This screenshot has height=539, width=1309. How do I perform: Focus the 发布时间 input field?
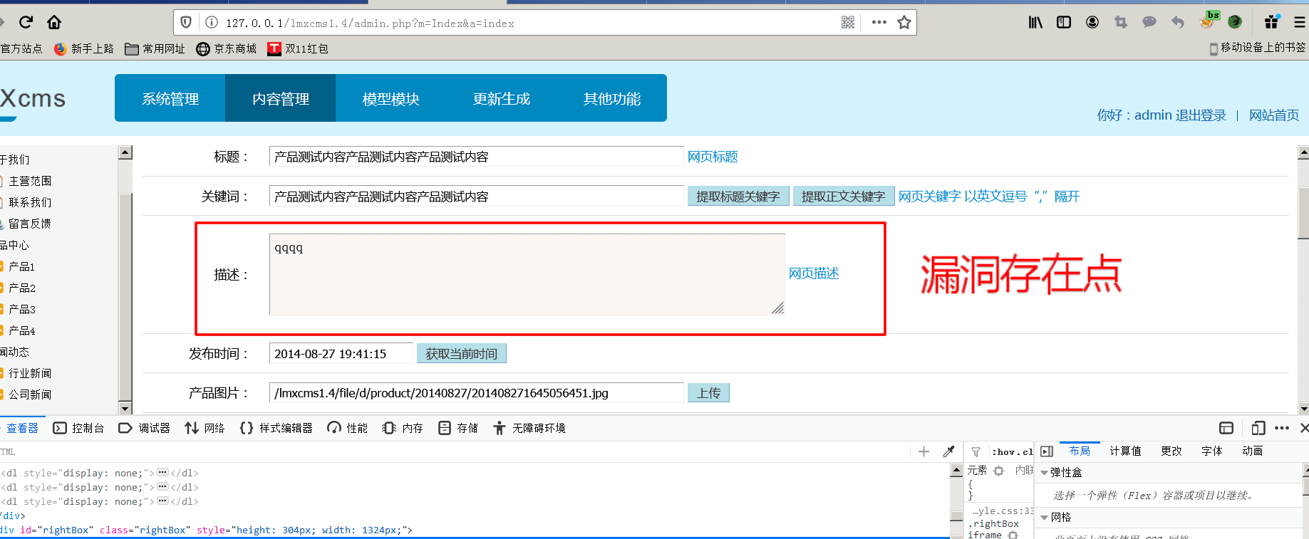pos(341,354)
